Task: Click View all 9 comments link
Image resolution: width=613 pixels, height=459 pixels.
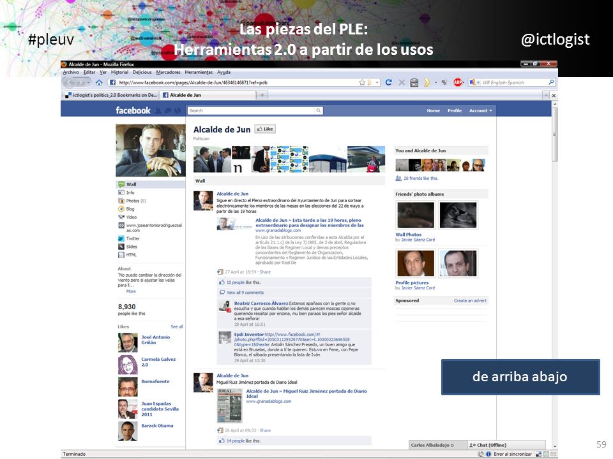Action: pos(245,293)
